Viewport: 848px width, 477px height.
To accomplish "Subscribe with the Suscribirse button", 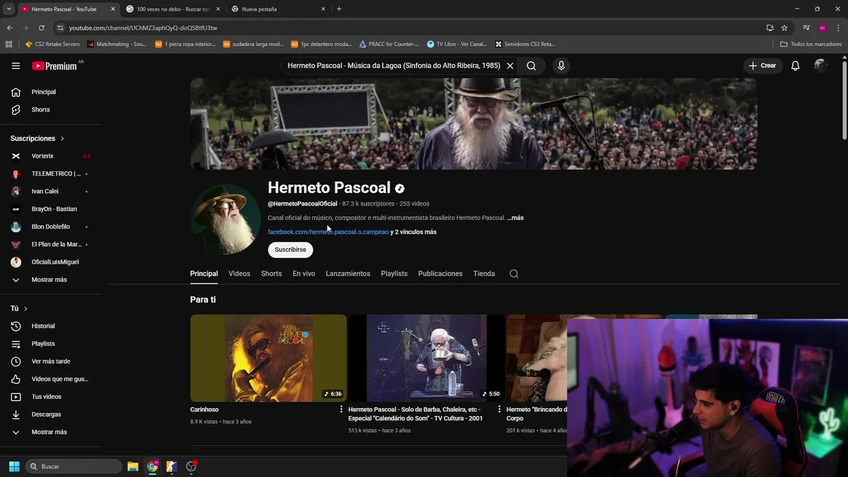I will click(x=290, y=250).
